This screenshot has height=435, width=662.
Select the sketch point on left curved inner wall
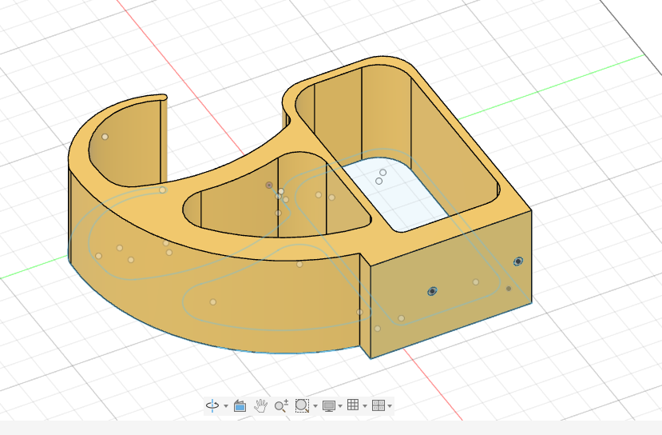[105, 137]
